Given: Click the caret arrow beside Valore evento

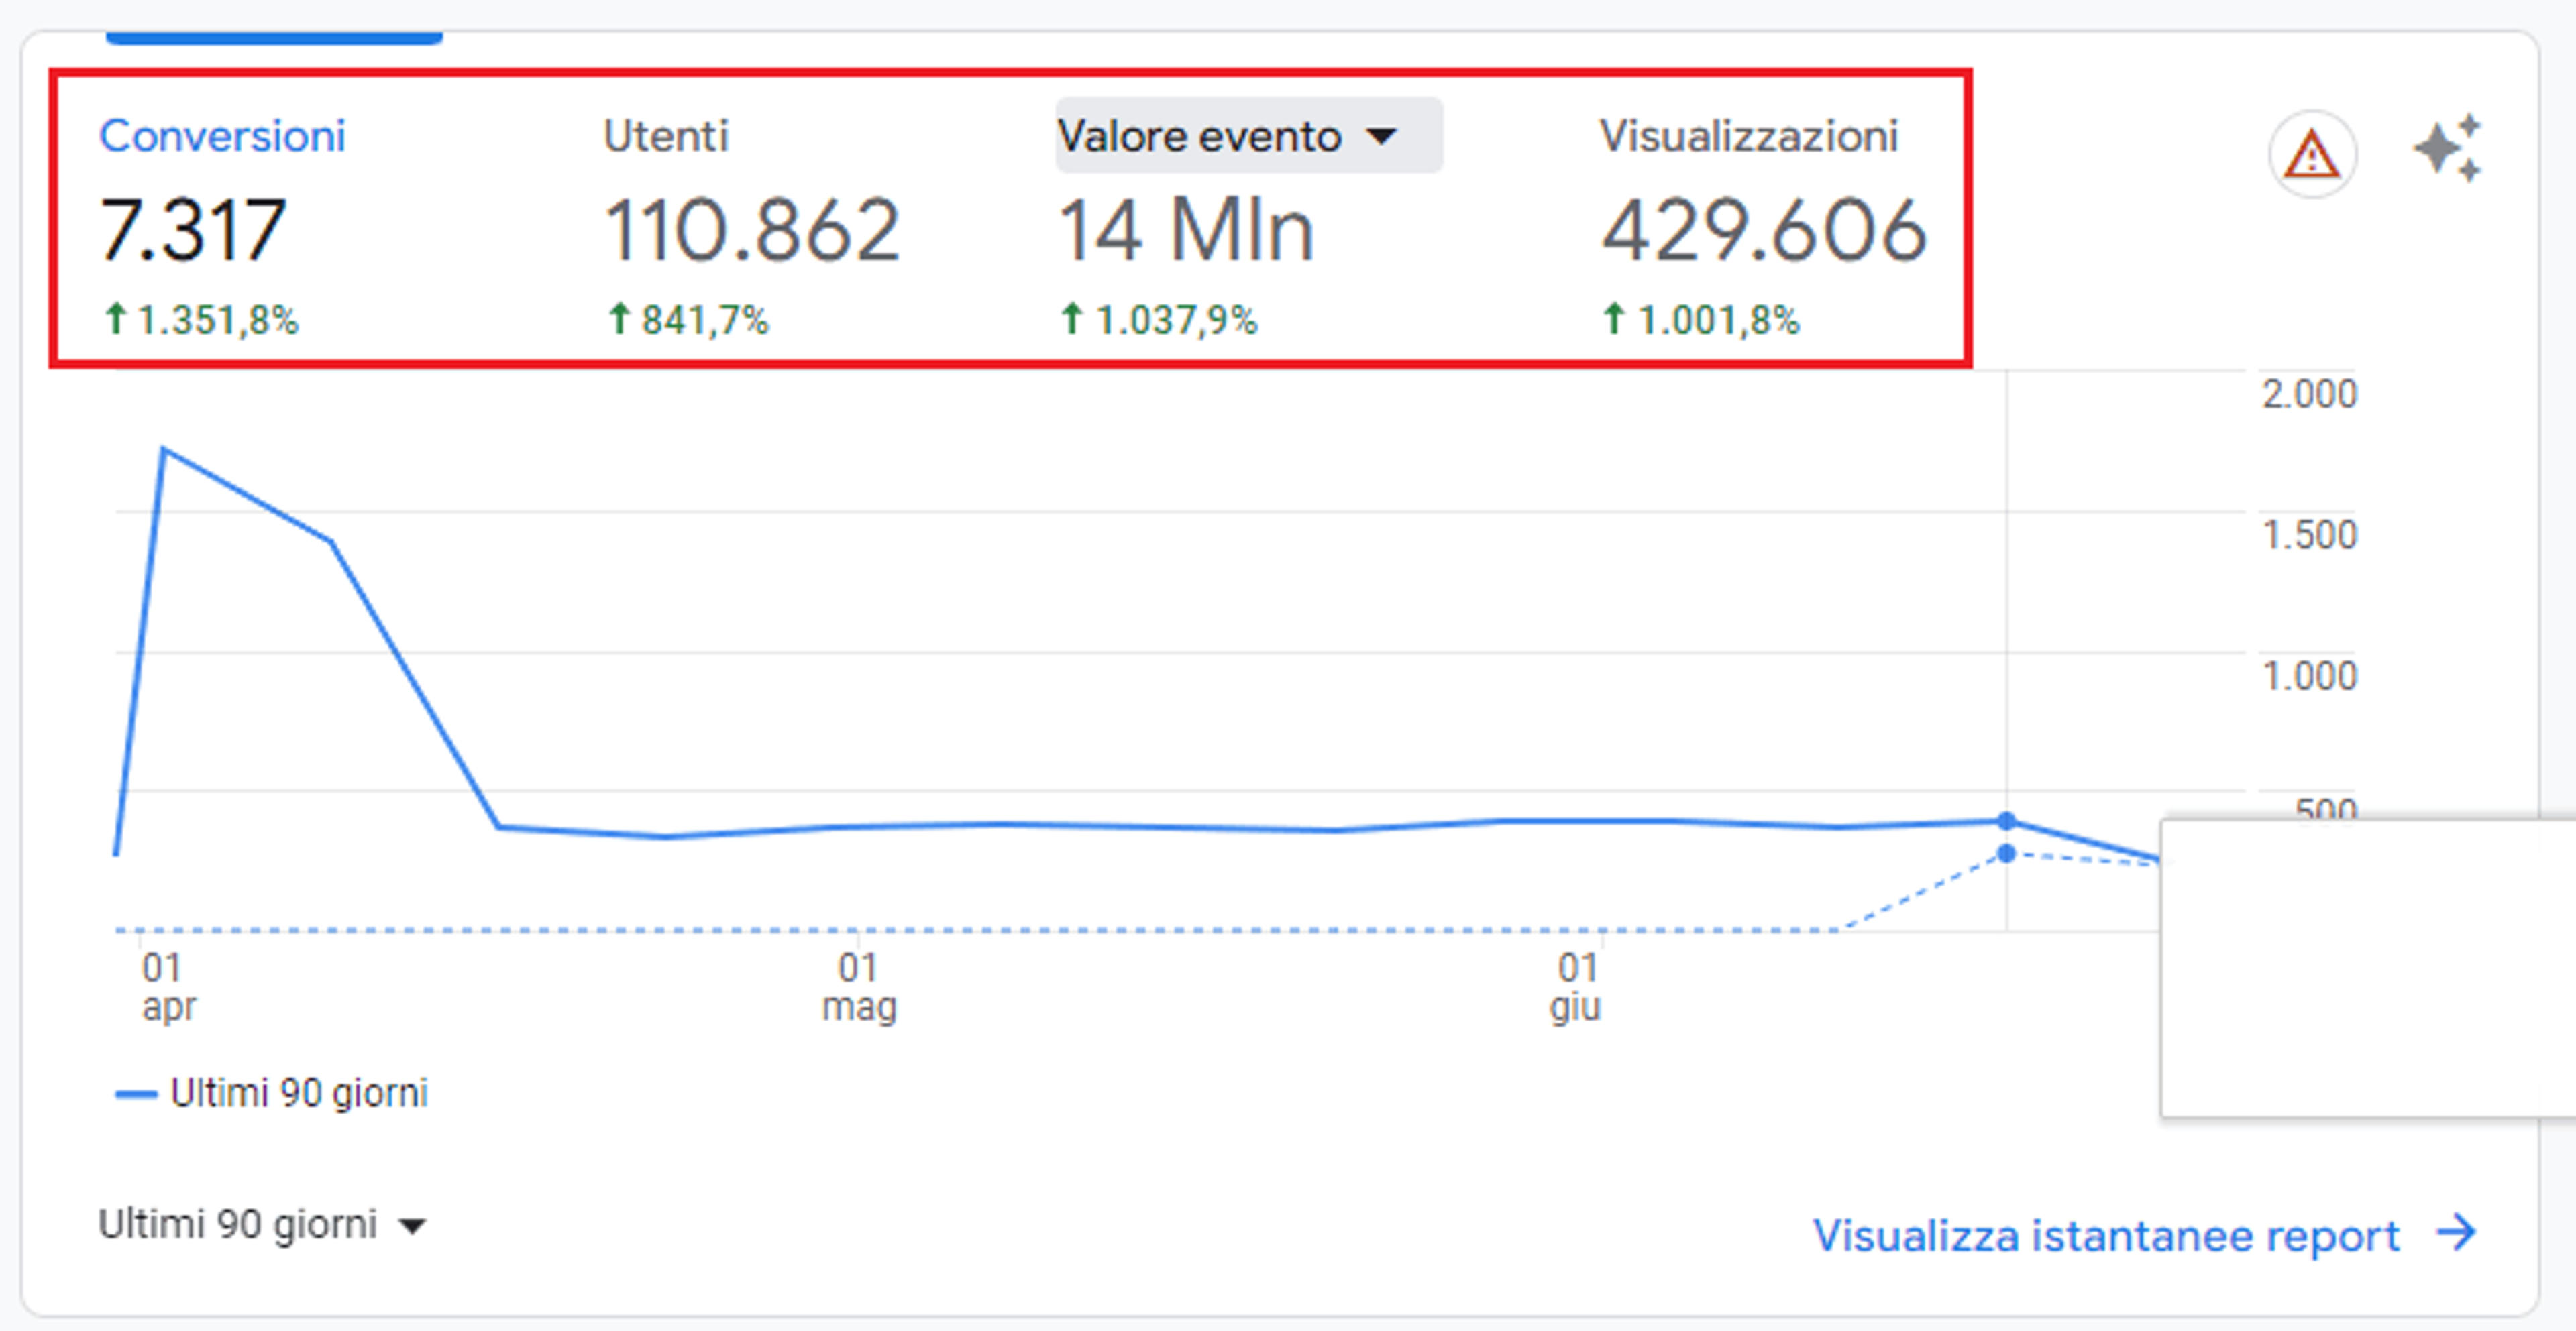Looking at the screenshot, I should pyautogui.click(x=1381, y=136).
